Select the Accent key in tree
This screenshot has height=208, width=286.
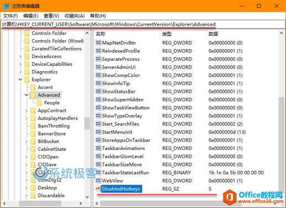[45, 87]
